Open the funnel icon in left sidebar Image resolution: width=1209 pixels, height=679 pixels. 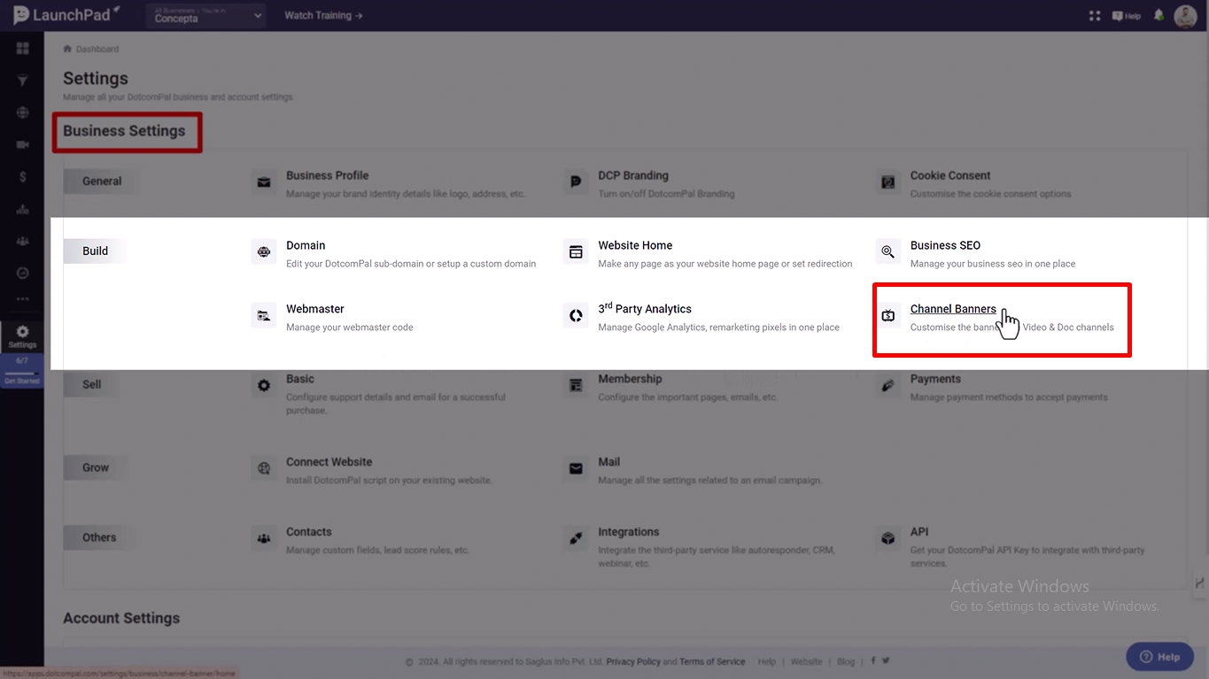(x=22, y=81)
